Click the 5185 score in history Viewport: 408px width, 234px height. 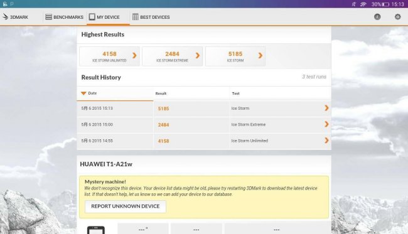163,109
